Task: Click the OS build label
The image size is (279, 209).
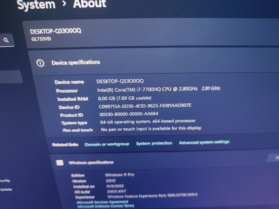Action: click(82, 192)
